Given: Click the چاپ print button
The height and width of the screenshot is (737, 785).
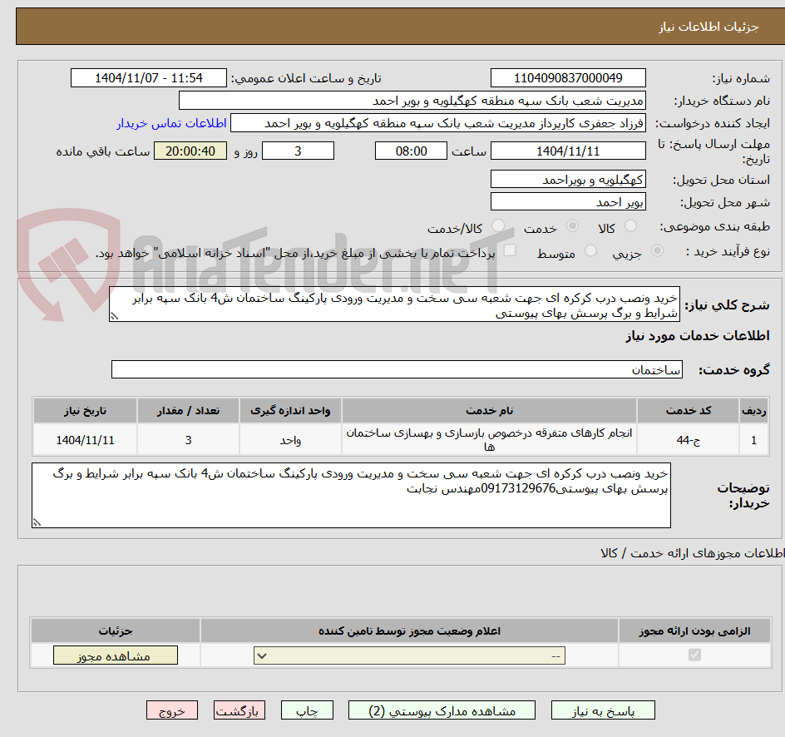Looking at the screenshot, I should pos(307,710).
